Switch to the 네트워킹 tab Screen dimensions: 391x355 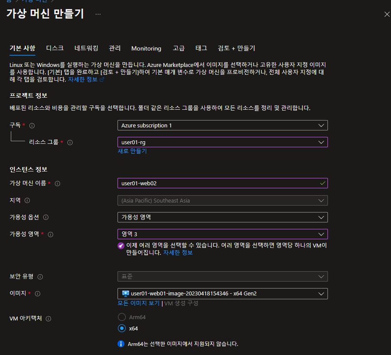(x=86, y=48)
